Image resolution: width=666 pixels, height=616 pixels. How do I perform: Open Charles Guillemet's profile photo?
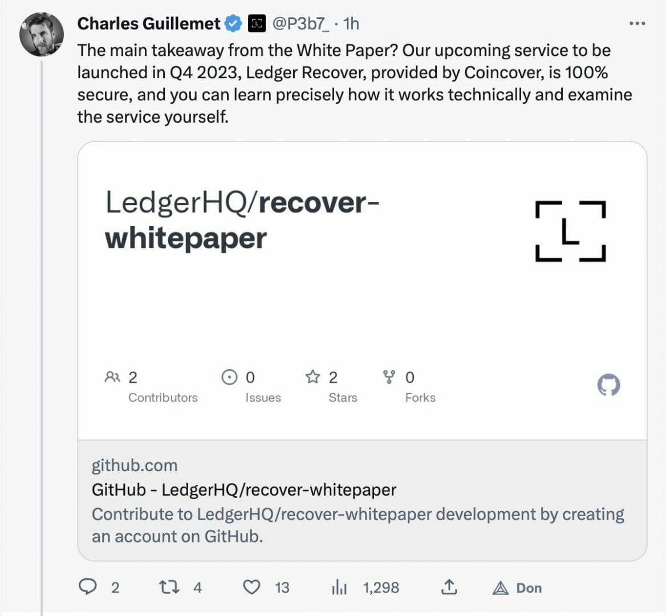(42, 34)
